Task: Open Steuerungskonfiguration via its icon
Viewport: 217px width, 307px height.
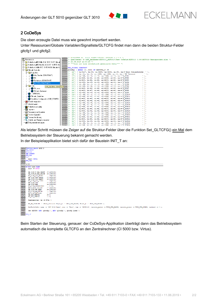Action: 26,112
